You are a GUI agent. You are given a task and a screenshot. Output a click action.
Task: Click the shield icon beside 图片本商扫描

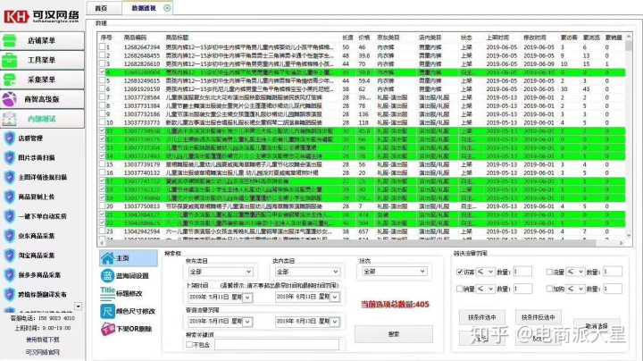click(x=10, y=158)
